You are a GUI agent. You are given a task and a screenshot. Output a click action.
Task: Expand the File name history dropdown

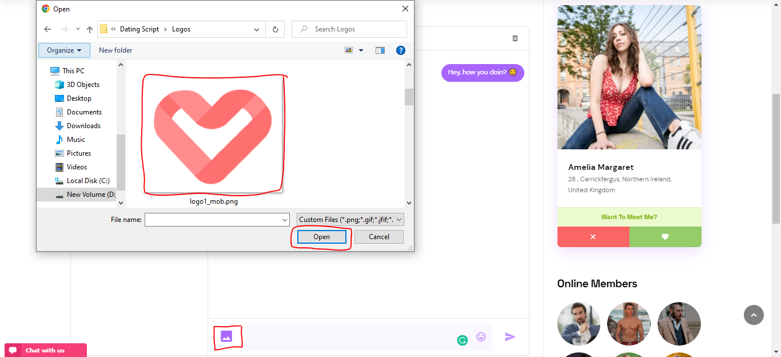[285, 220]
